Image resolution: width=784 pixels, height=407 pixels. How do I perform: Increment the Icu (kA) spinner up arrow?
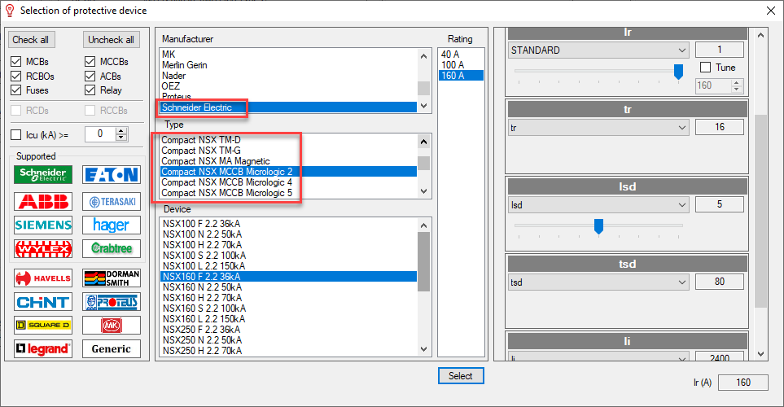tap(122, 130)
